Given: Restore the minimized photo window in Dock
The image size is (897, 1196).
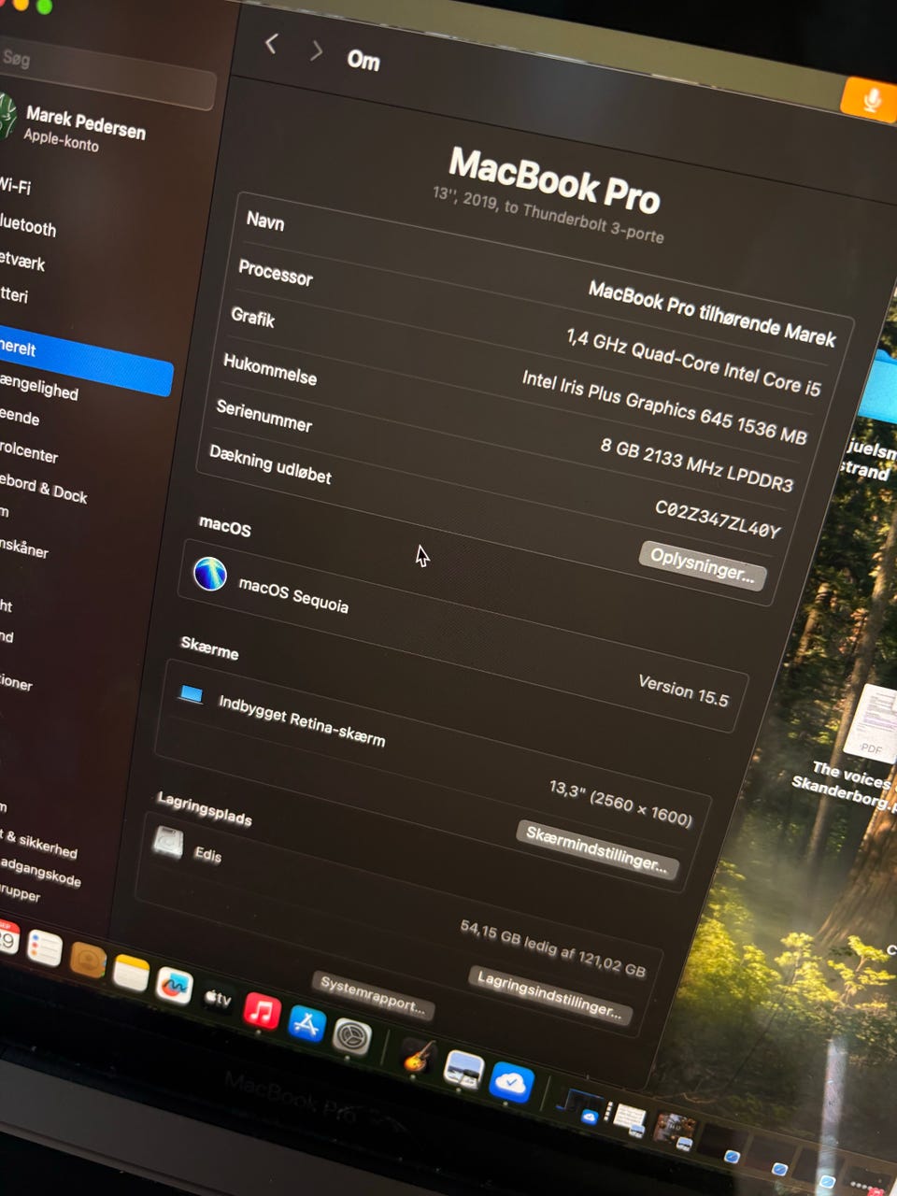Looking at the screenshot, I should point(675,1131).
